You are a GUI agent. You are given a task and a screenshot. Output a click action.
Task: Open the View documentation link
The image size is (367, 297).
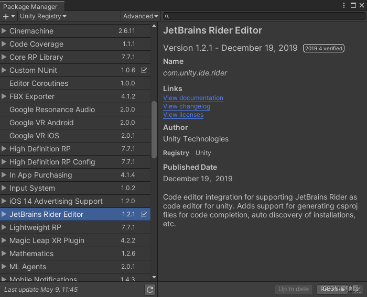(x=193, y=98)
